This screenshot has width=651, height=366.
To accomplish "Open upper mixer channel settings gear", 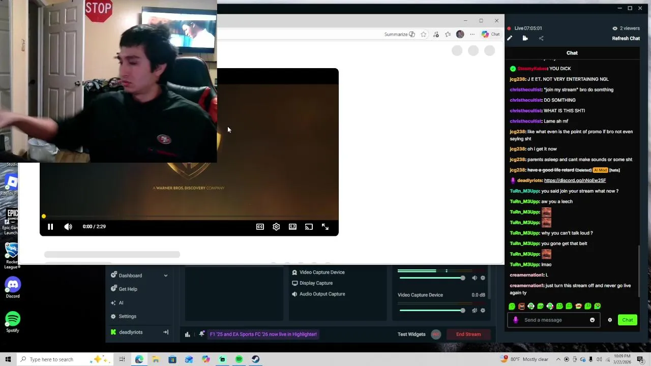I will click(483, 278).
